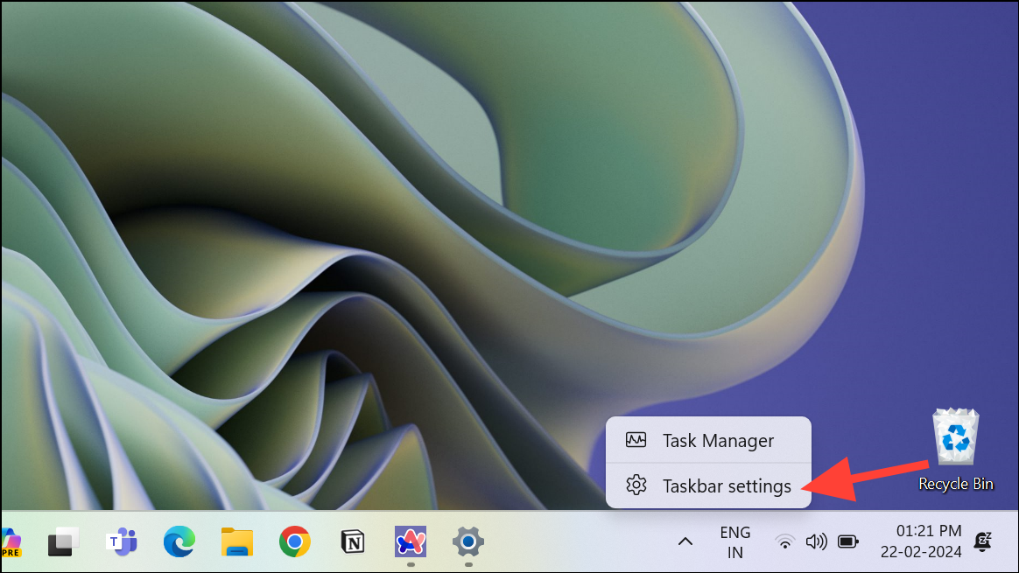Open the Wi-Fi network indicator
1019x573 pixels.
coord(785,542)
